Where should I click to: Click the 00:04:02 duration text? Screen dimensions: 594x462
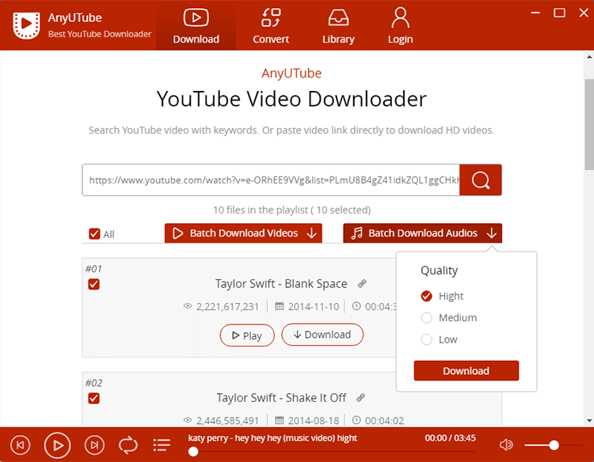coord(384,421)
